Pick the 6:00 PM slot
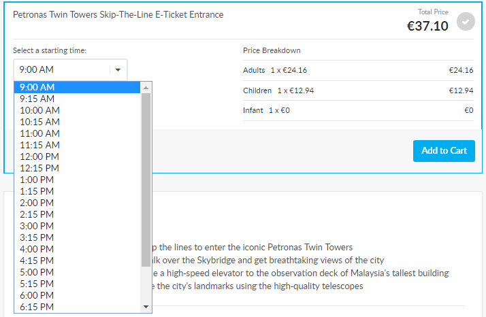 (77, 295)
